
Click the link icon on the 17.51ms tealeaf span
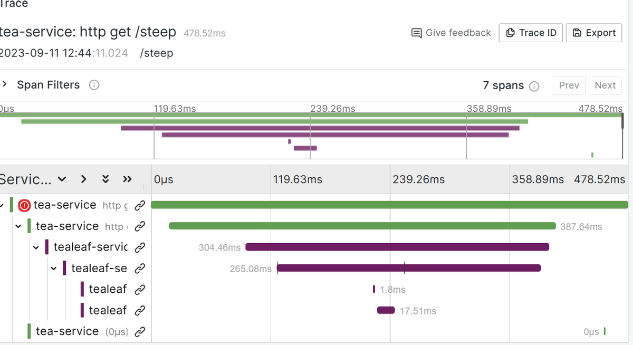click(x=140, y=310)
